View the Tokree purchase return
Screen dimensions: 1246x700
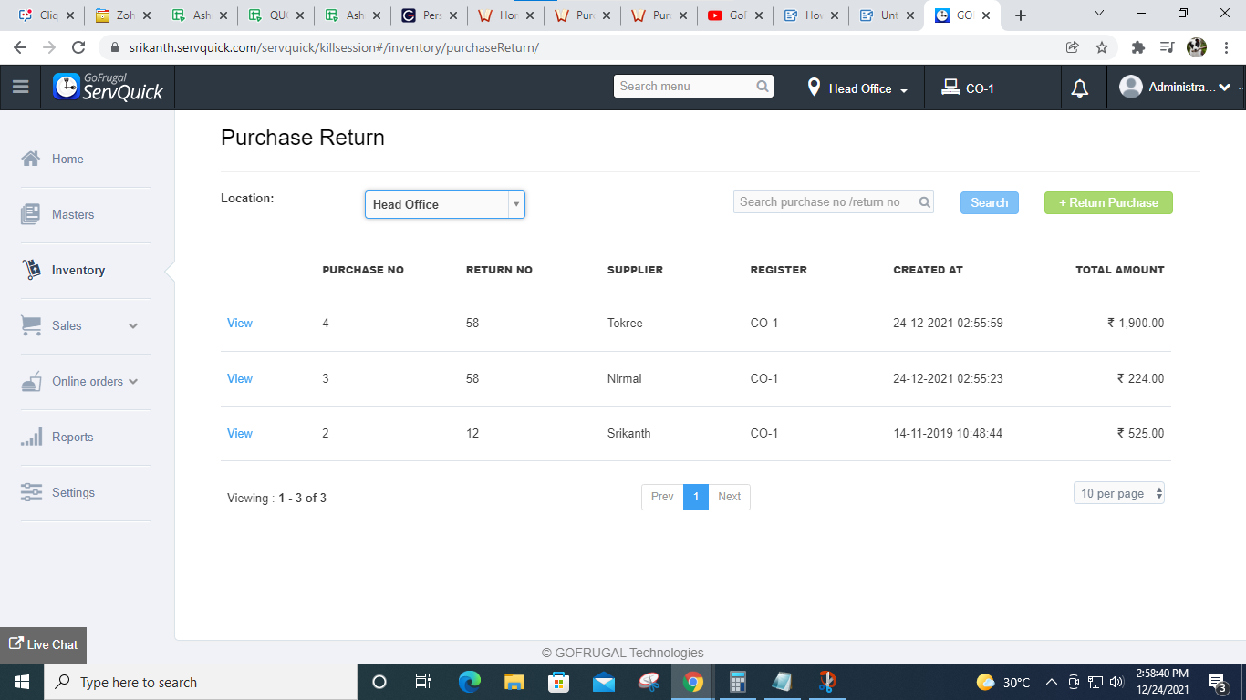click(x=240, y=324)
